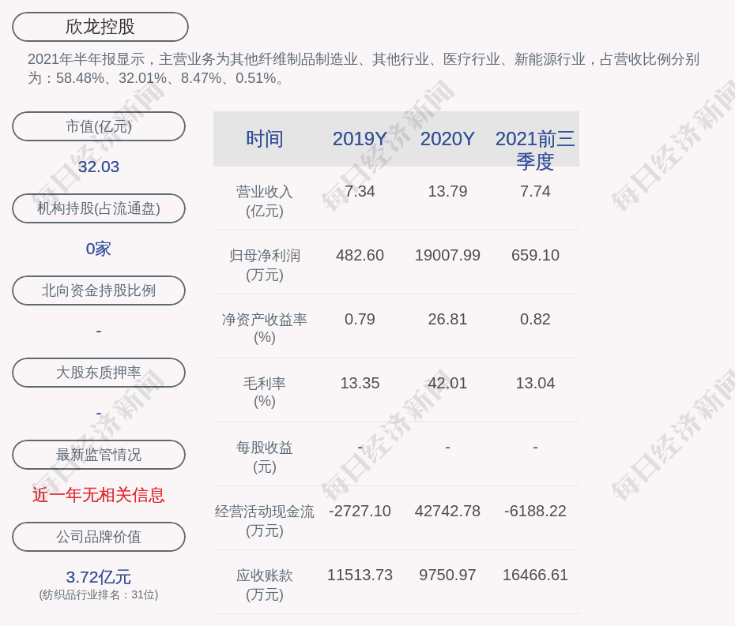
Task: Open the 北向资金持股比例 label
Action: [99, 291]
